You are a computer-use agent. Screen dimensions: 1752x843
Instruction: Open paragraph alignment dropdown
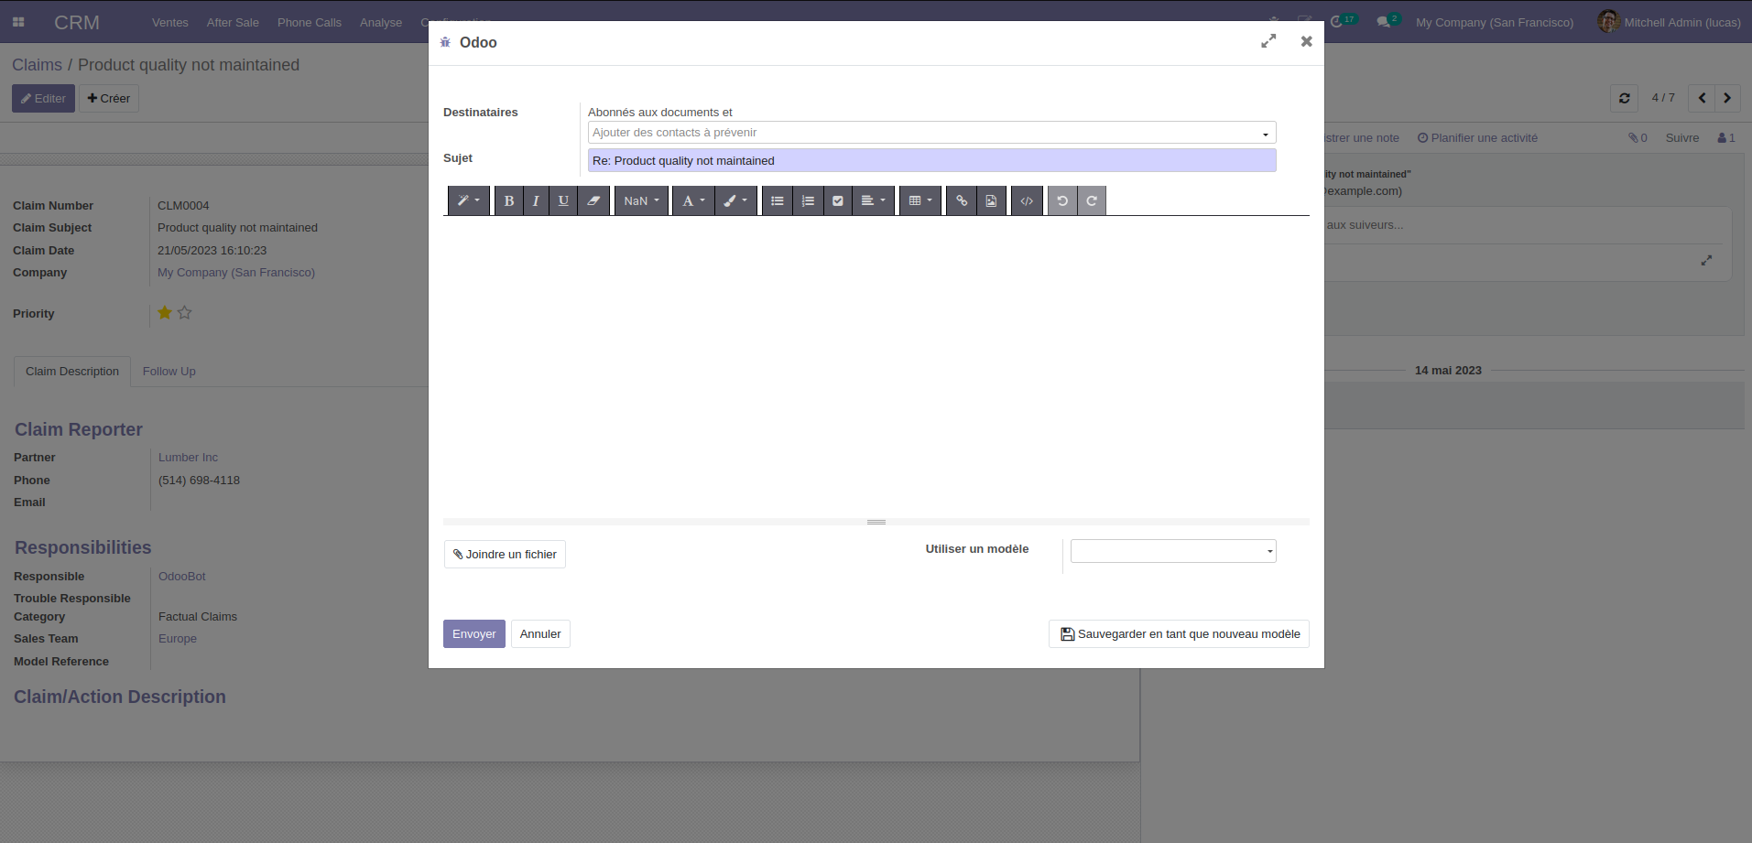pos(873,200)
